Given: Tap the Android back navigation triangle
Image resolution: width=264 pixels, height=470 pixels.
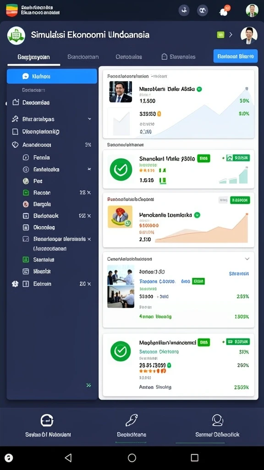Looking at the screenshot, I should [x=68, y=458].
